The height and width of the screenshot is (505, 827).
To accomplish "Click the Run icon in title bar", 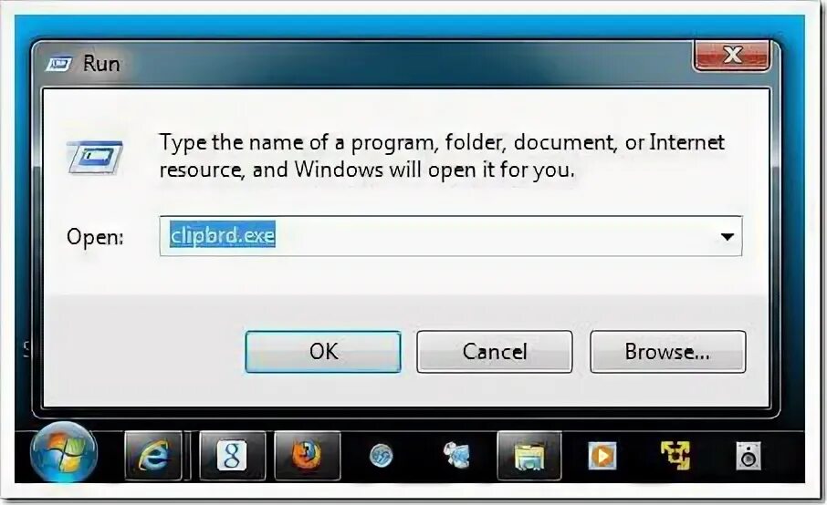I will pyautogui.click(x=59, y=64).
